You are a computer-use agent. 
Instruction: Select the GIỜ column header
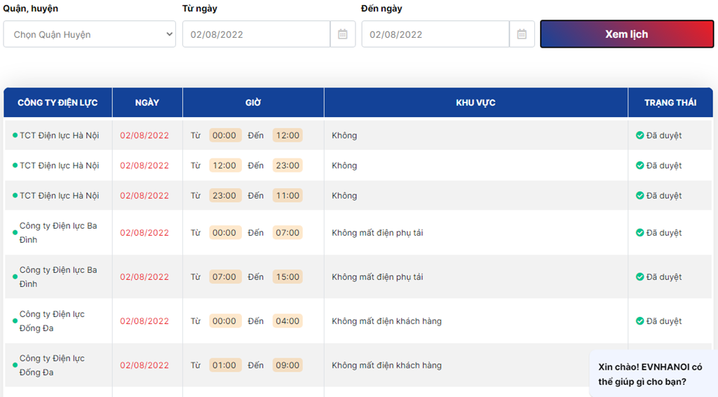[x=253, y=102]
